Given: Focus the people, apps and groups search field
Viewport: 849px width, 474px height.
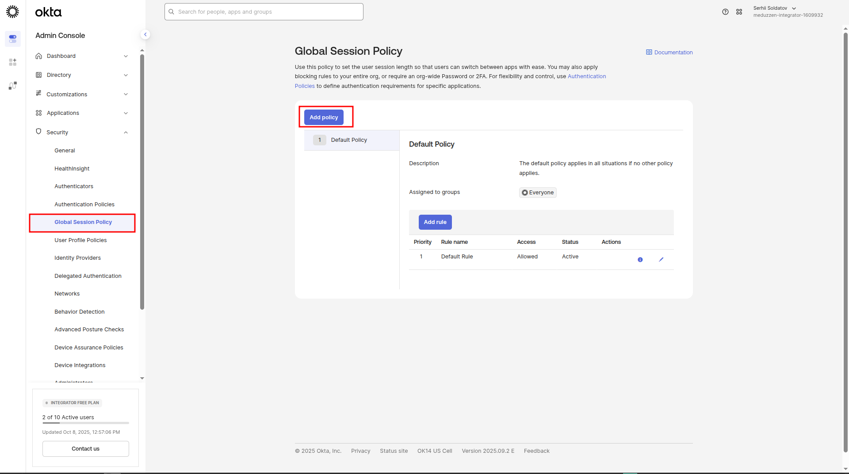Looking at the screenshot, I should click(x=264, y=12).
